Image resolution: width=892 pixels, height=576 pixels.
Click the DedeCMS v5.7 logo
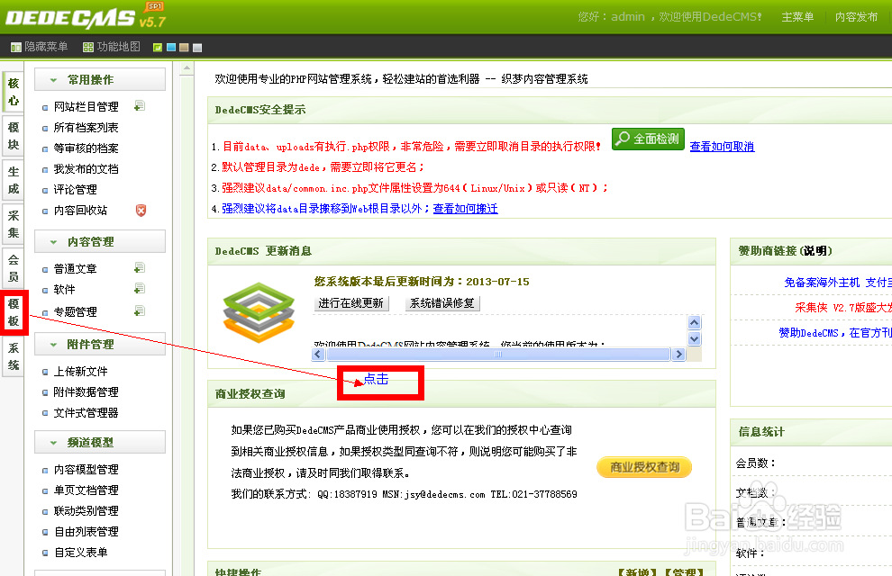[x=86, y=16]
